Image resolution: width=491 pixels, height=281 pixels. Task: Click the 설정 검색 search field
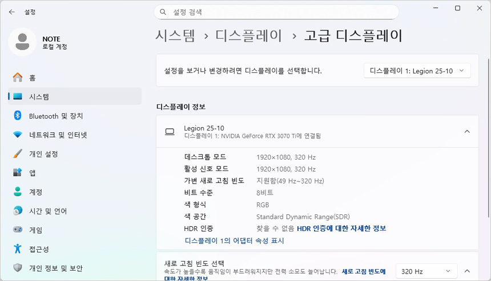coord(280,12)
